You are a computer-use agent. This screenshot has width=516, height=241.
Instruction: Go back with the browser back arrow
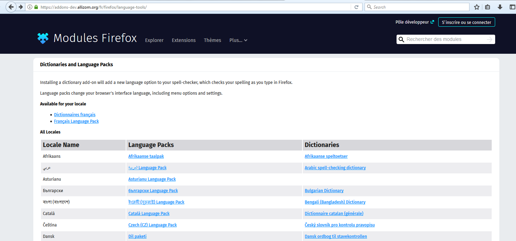11,7
